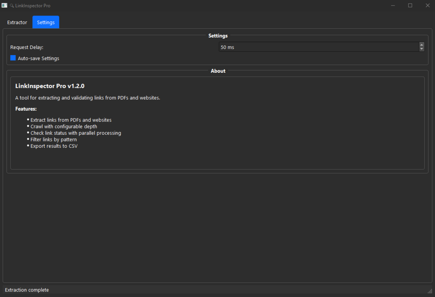Screen dimensions: 435x297
Task: Click the Request Delay input field
Action: point(319,47)
